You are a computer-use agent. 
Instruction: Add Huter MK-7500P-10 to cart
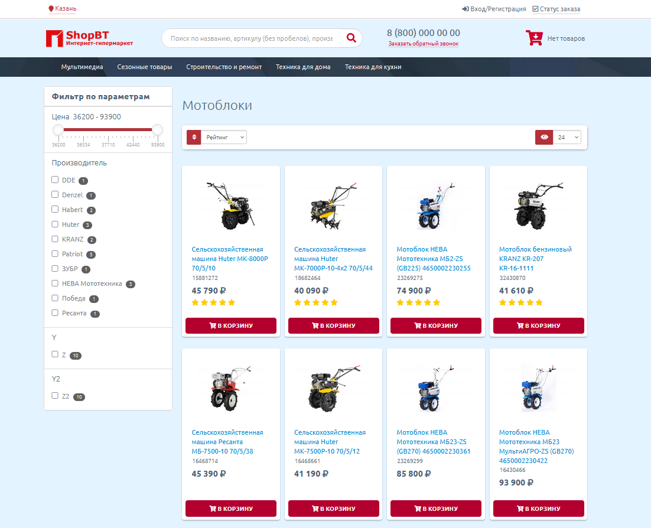334,509
